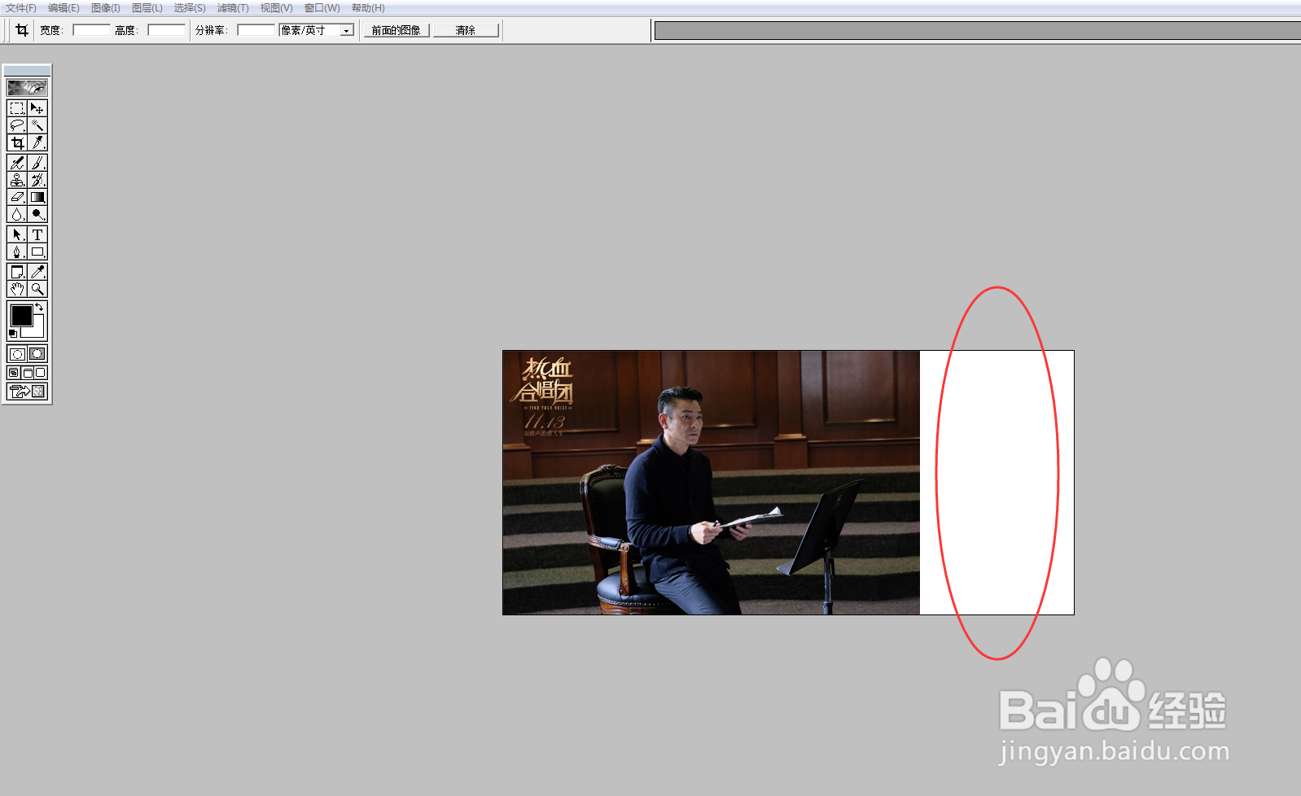Open the 图层(L) menu
This screenshot has height=796, width=1301.
pos(147,8)
